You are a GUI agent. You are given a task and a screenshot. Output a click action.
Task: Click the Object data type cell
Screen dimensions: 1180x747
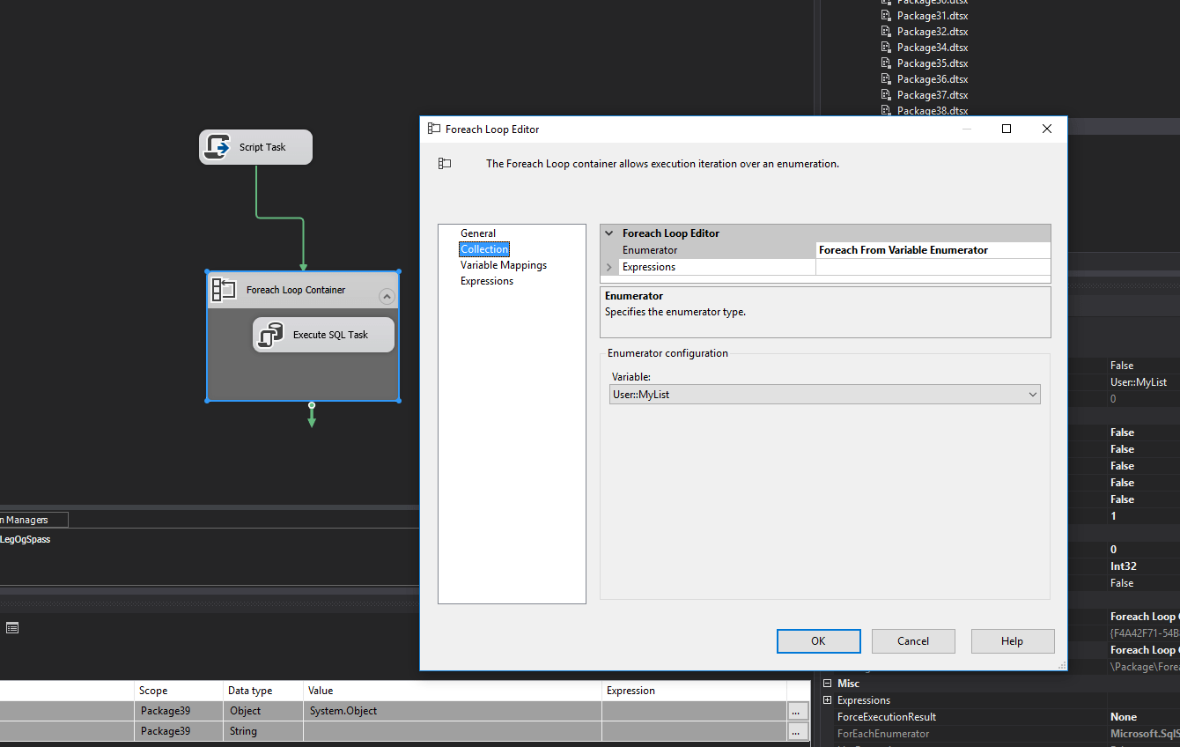tap(262, 711)
